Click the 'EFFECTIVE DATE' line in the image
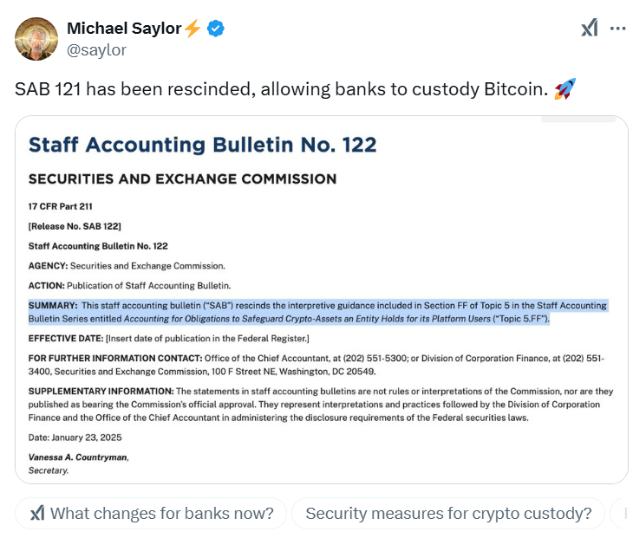Image resolution: width=633 pixels, height=538 pixels. [169, 339]
